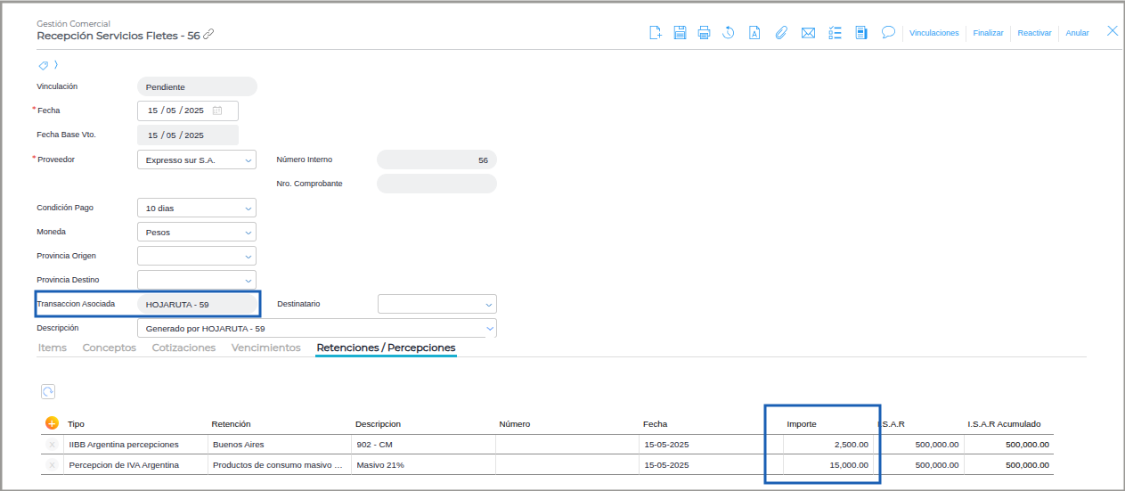
Task: Go to the Vencimientos tab
Action: (x=265, y=348)
